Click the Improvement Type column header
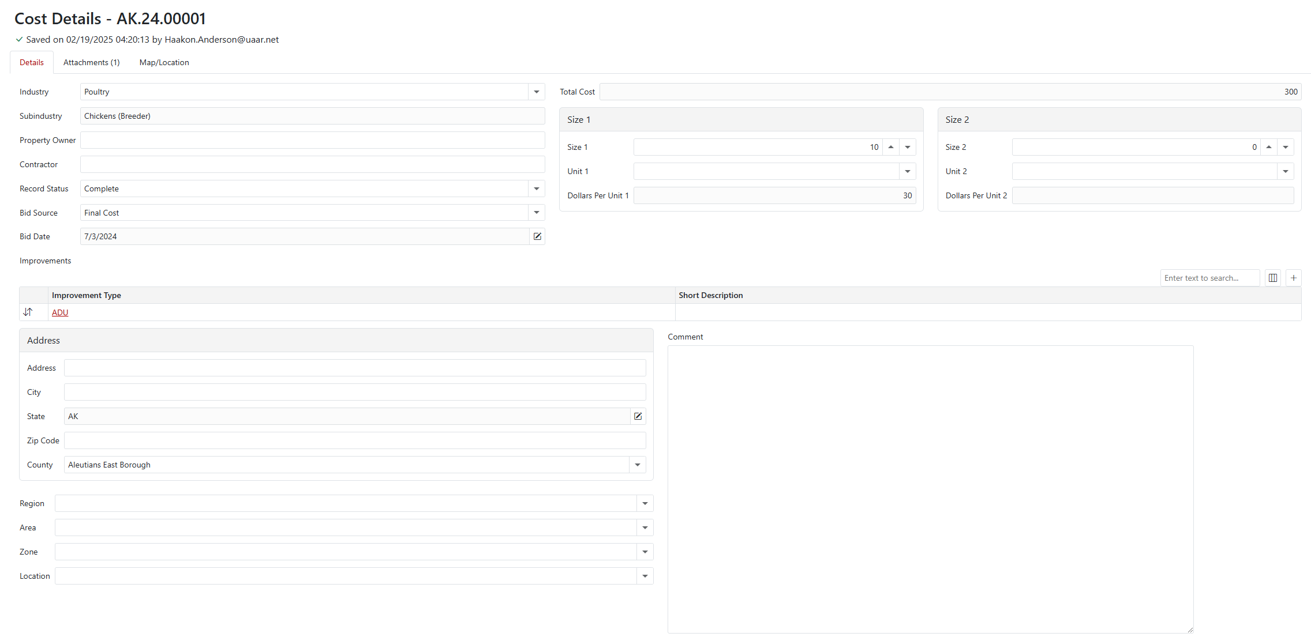1311x637 pixels. pos(87,295)
